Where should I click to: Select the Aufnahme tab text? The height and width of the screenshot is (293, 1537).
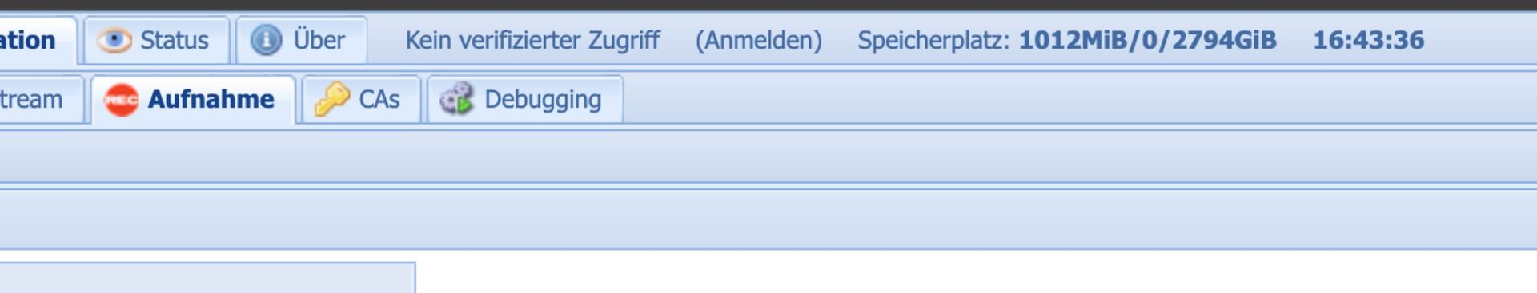[211, 100]
